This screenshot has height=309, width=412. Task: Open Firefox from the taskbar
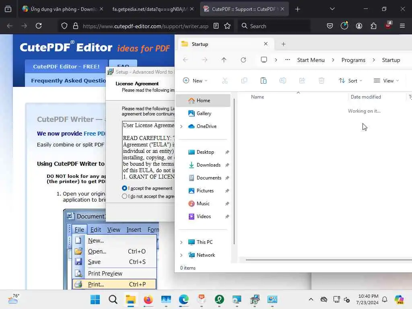pos(148,299)
